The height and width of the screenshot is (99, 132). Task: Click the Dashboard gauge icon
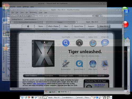tap(79, 43)
